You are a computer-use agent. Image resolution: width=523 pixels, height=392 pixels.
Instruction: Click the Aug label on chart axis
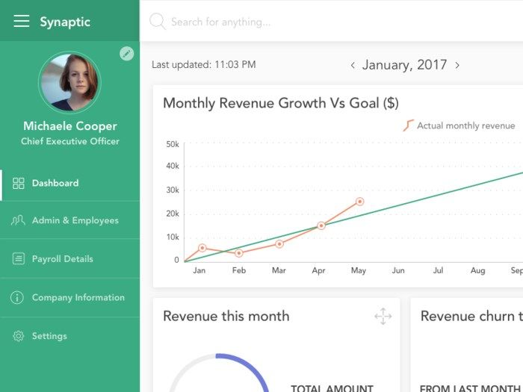(x=477, y=270)
